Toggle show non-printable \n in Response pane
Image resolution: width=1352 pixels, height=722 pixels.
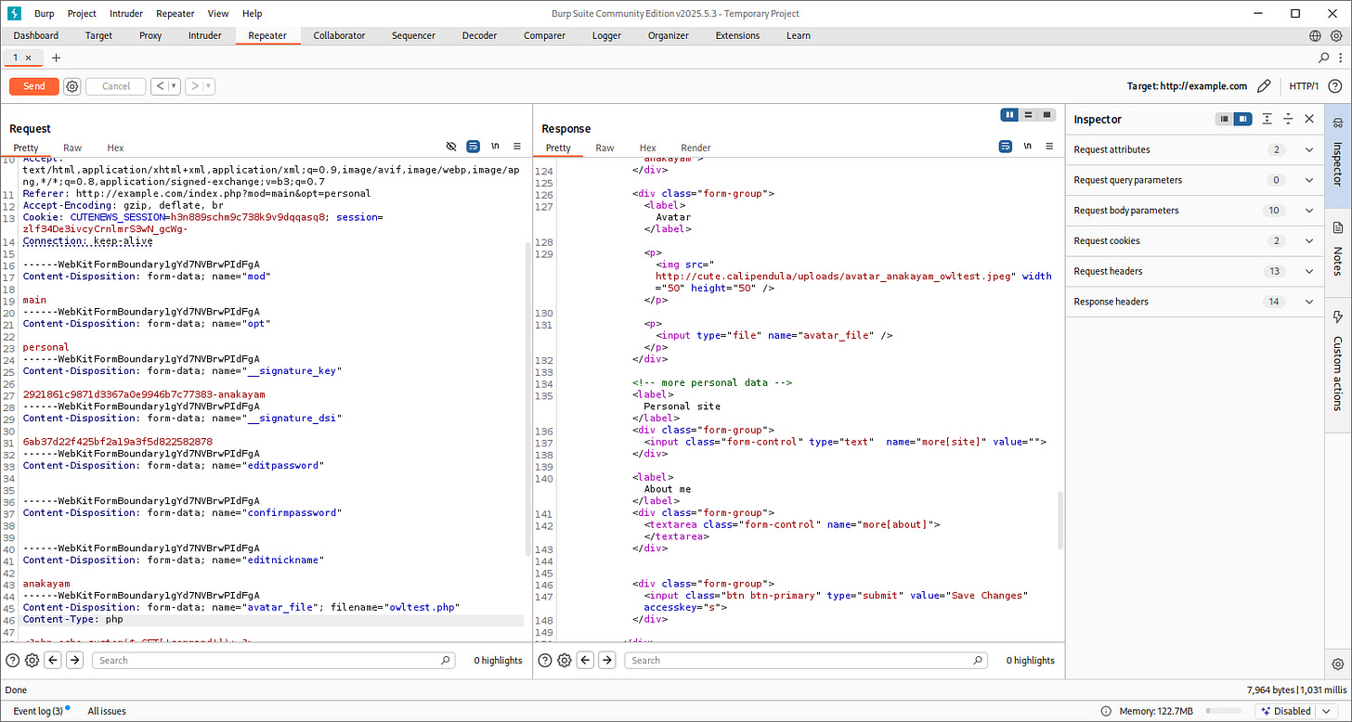1027,147
